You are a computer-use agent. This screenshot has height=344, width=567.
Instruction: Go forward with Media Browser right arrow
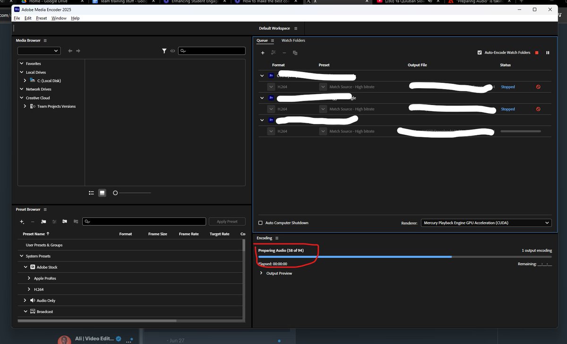coord(78,51)
